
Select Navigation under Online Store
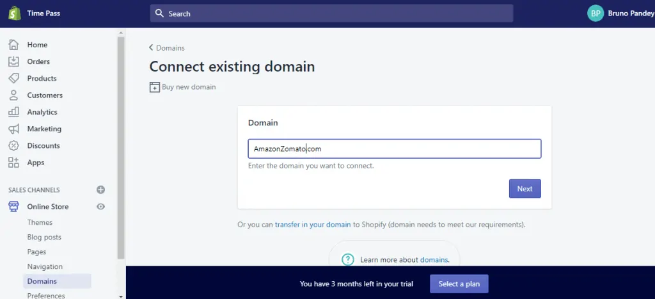coord(45,266)
